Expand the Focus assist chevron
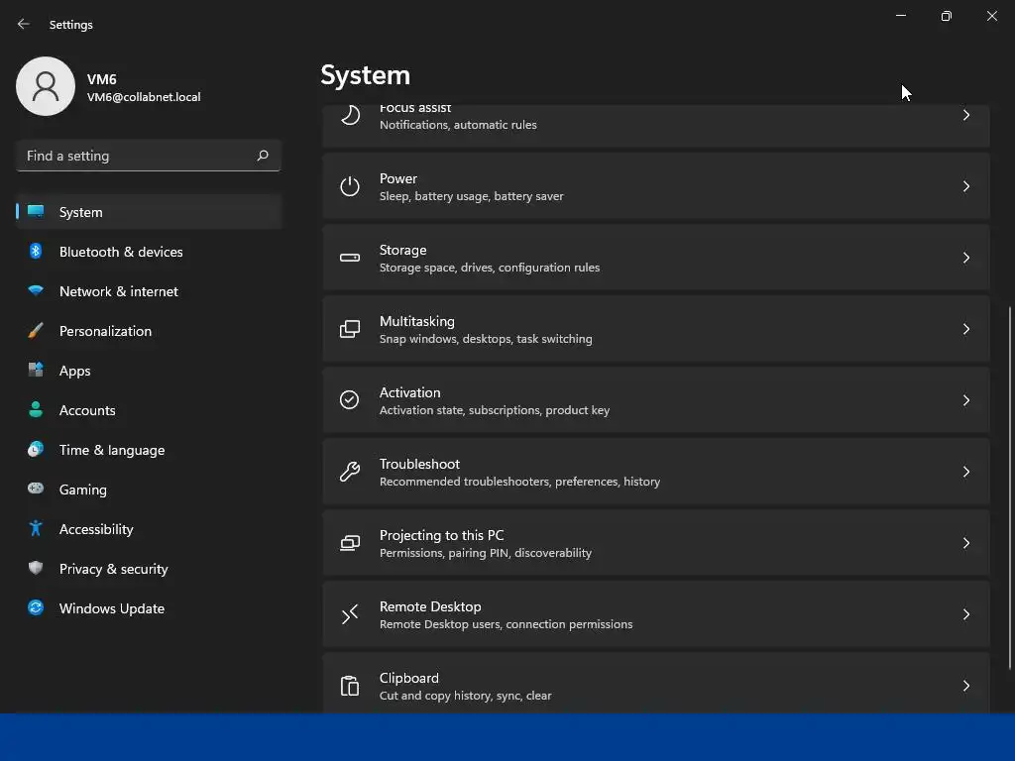The image size is (1015, 761). coord(966,116)
